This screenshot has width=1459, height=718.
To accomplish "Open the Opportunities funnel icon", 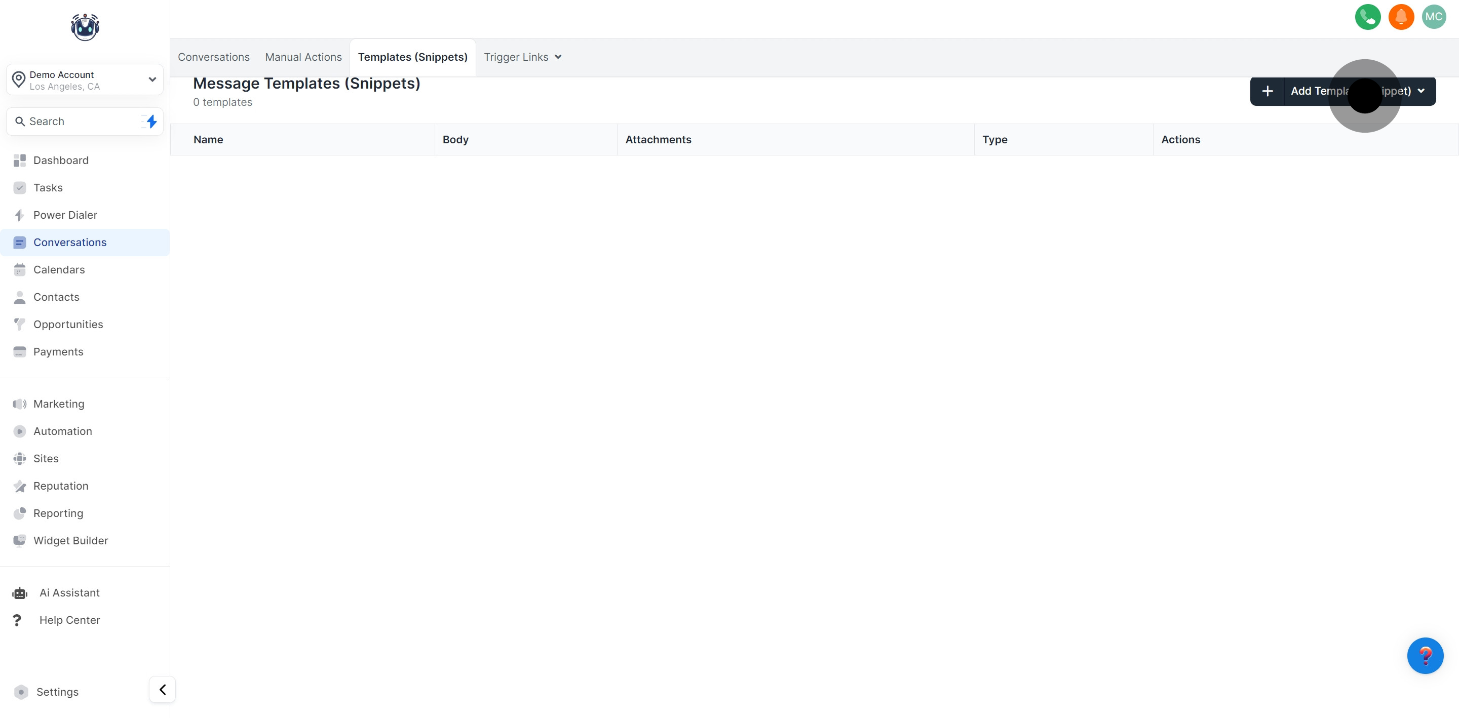I will pos(20,324).
